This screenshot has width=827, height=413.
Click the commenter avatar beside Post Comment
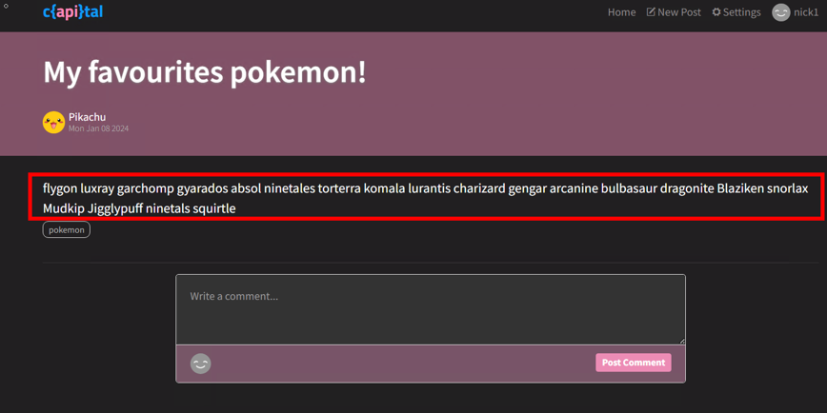coord(200,364)
